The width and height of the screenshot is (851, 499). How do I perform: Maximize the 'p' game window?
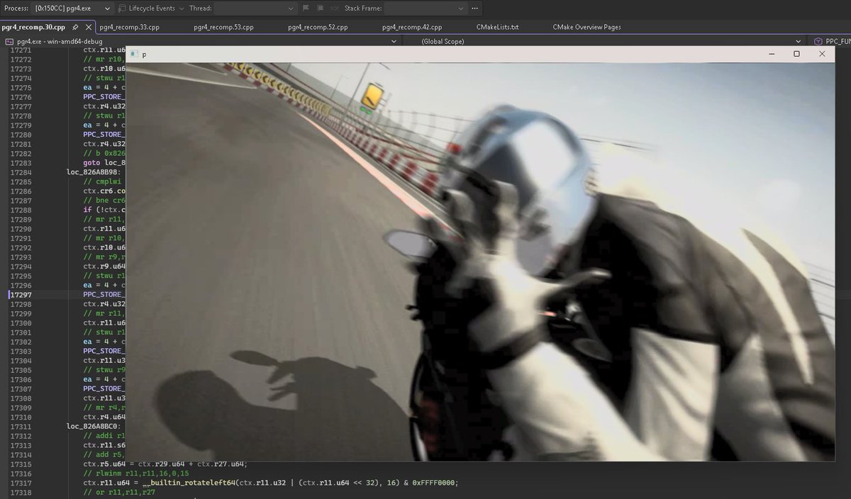796,54
